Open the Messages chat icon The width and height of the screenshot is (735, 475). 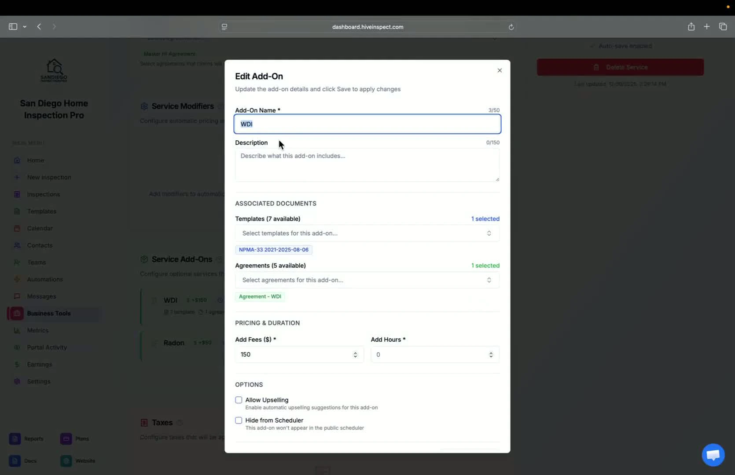point(17,296)
